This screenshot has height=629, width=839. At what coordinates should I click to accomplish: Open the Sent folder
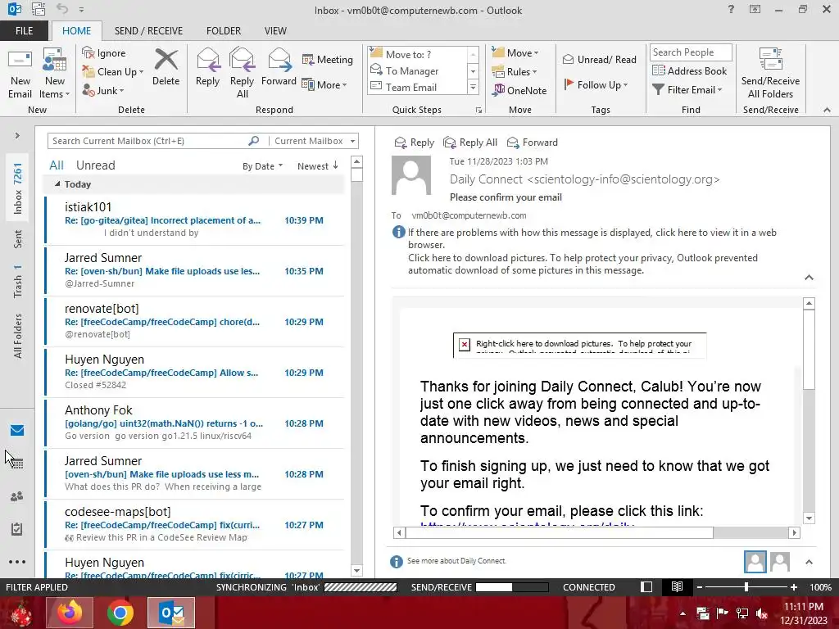(x=18, y=239)
